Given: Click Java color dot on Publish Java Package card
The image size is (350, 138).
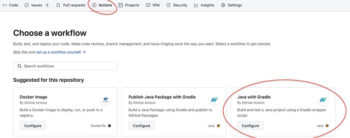Looking at the screenshot, I should (x=218, y=126).
